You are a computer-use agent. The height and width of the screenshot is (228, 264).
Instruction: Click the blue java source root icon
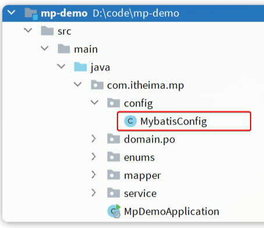coord(80,67)
